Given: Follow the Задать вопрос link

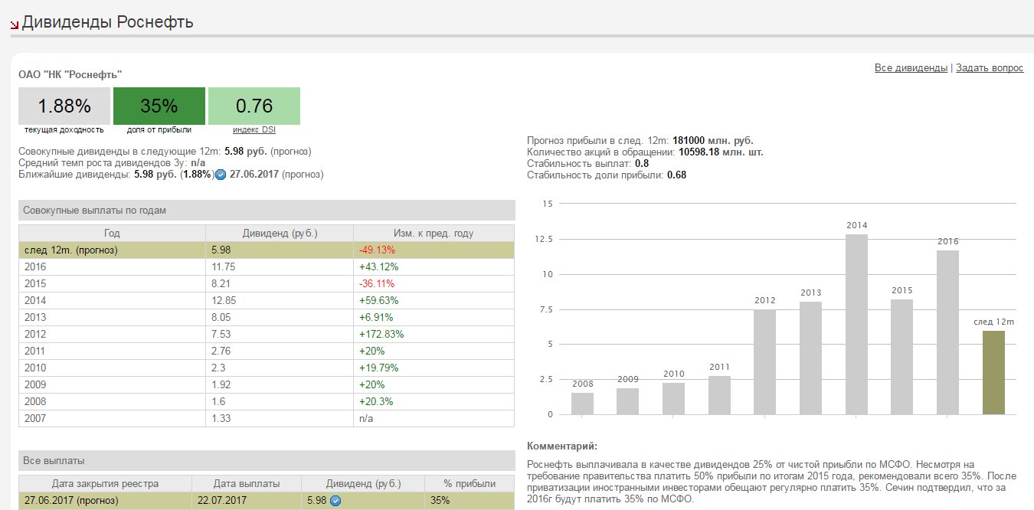Looking at the screenshot, I should tap(990, 68).
